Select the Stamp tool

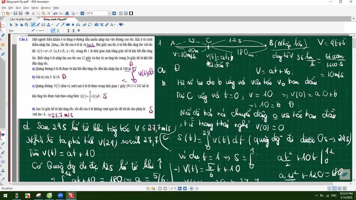point(48,25)
